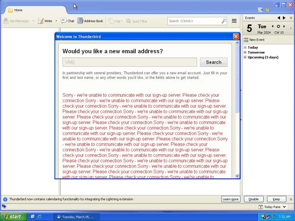The height and width of the screenshot is (221, 295).
Task: Open the Today Pane dropdown chevron
Action: click(284, 207)
